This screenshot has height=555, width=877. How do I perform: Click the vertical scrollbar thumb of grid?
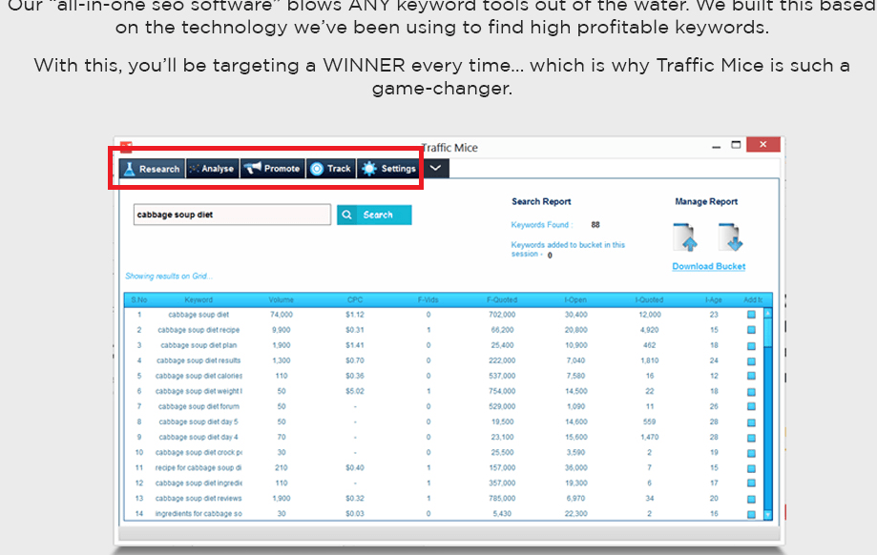[768, 333]
